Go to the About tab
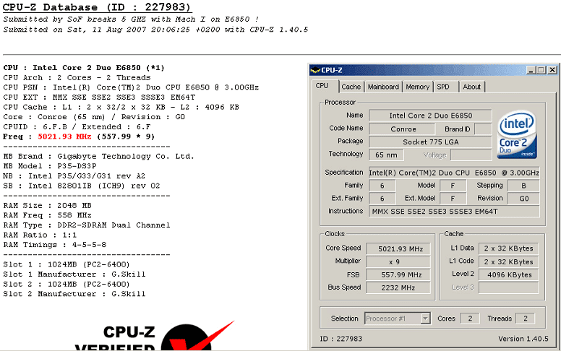The height and width of the screenshot is (351, 561). pos(471,87)
